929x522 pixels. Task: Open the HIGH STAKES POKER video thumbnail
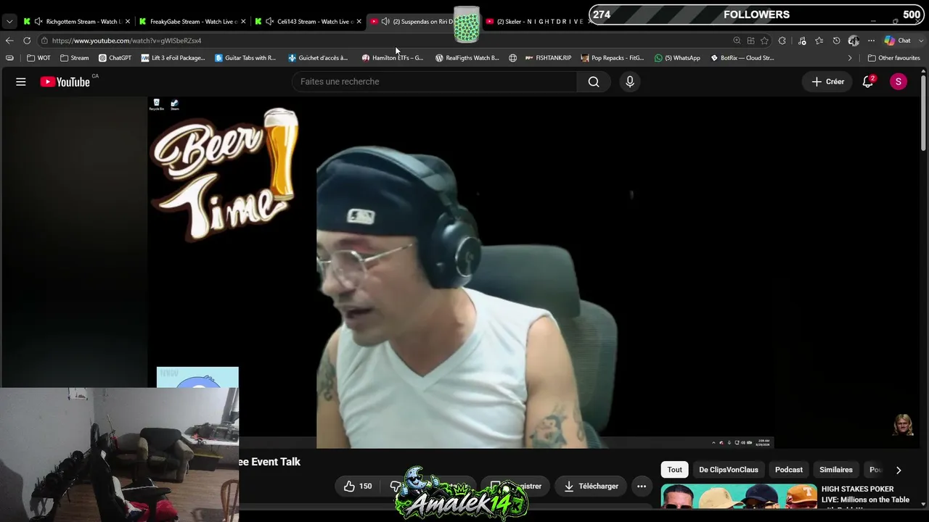(739, 497)
